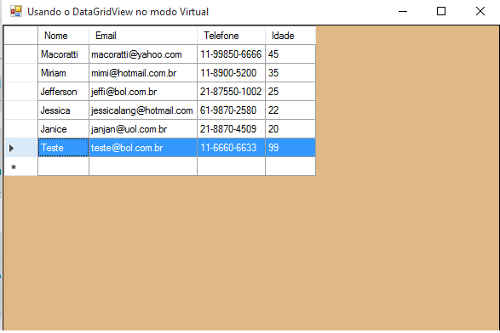Image resolution: width=500 pixels, height=333 pixels.
Task: Minimize the DataGridView window
Action: click(403, 11)
